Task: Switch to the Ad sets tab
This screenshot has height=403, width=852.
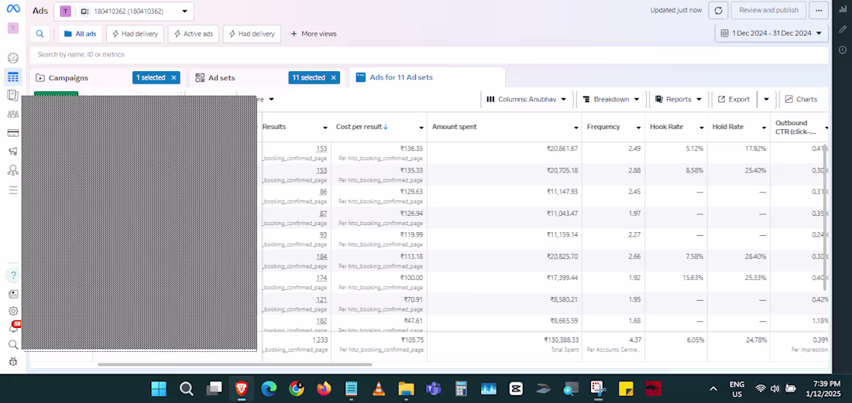Action: 222,77
